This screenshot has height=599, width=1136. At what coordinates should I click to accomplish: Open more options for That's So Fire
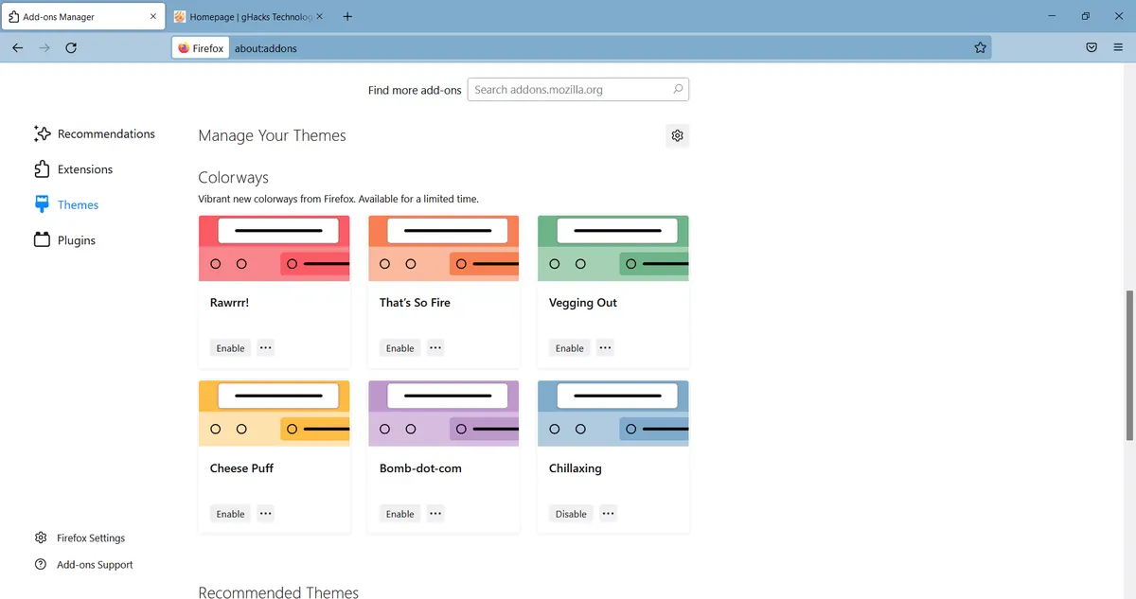pos(435,347)
